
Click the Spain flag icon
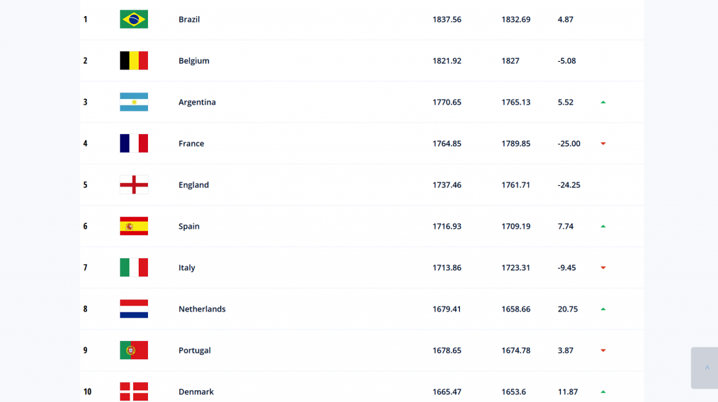pyautogui.click(x=134, y=226)
